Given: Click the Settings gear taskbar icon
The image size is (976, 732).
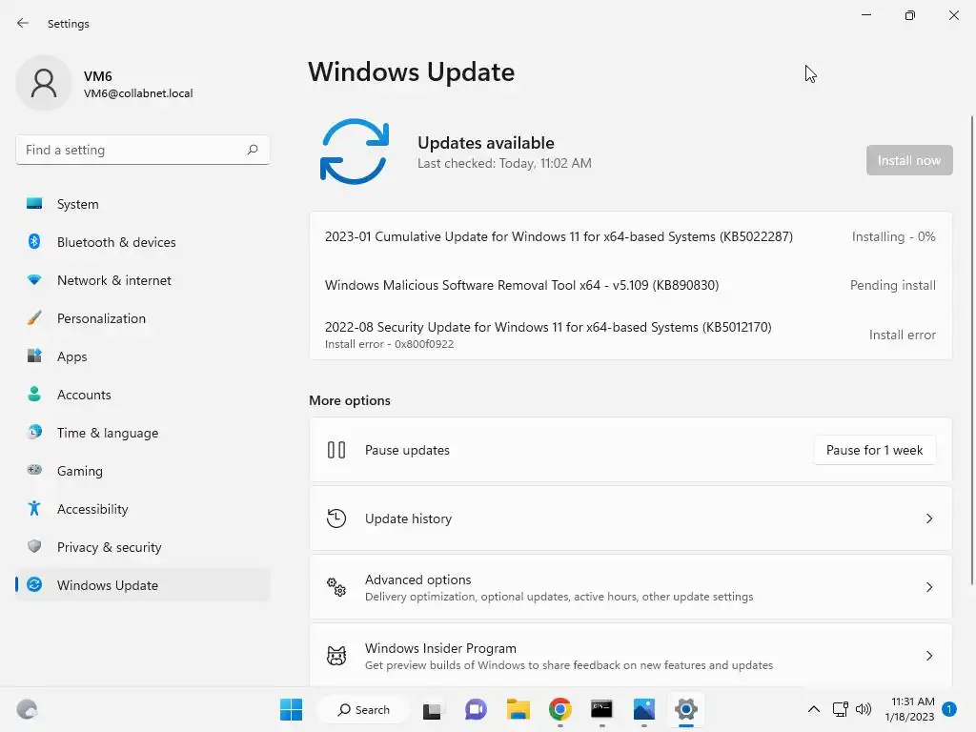Looking at the screenshot, I should tap(686, 709).
